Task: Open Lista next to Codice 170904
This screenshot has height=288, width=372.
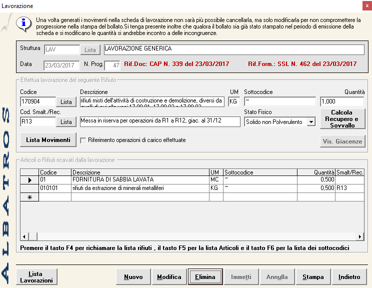Action: click(x=66, y=102)
